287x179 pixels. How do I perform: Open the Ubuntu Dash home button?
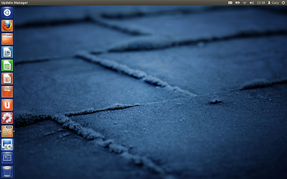point(7,13)
